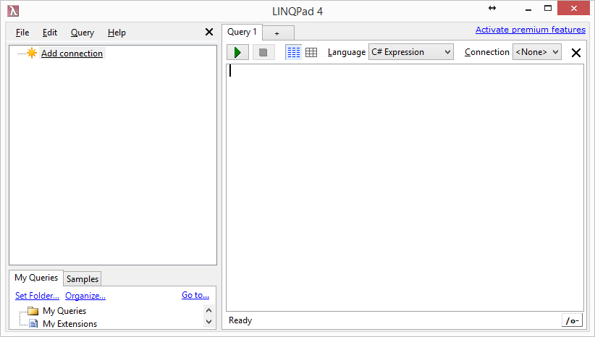Click inside the query editor text area
Screen dimensions: 595x337
pyautogui.click(x=405, y=187)
